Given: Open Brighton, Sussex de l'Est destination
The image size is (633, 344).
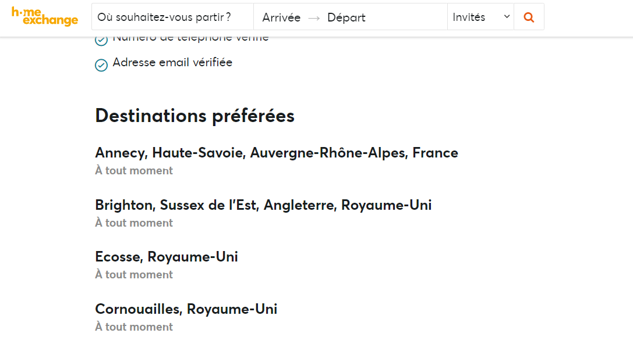Looking at the screenshot, I should 263,205.
